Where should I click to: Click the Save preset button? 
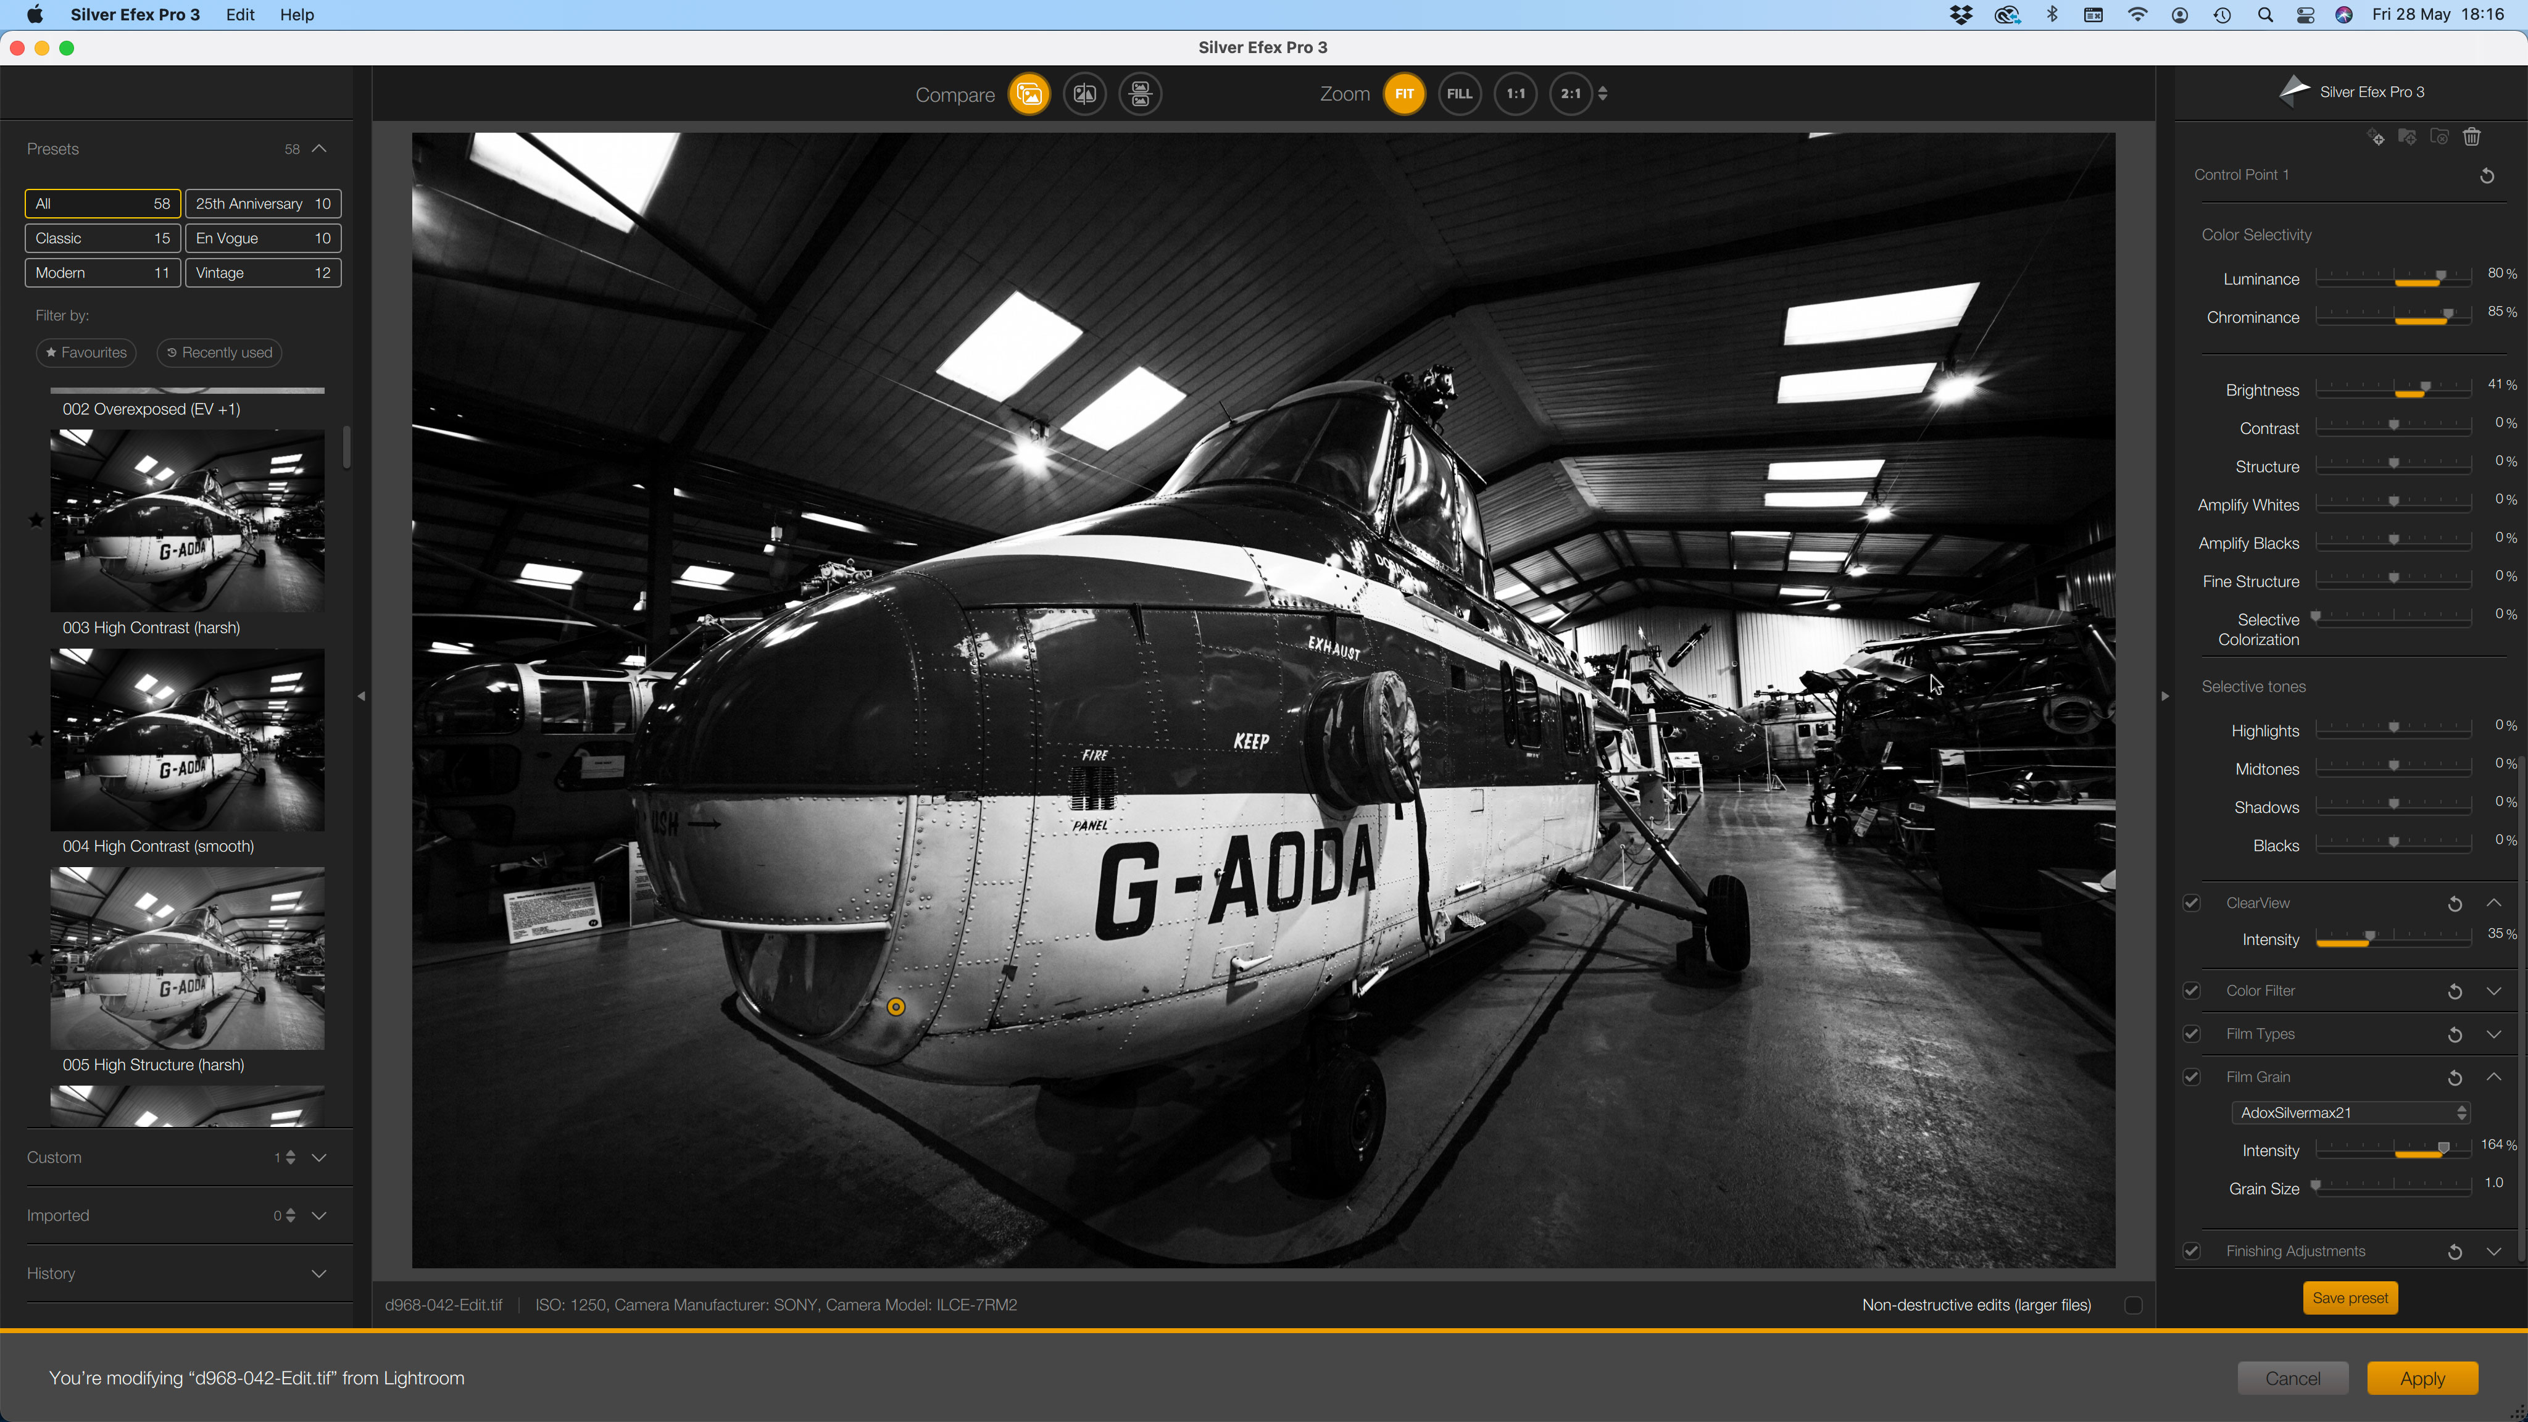[x=2350, y=1299]
